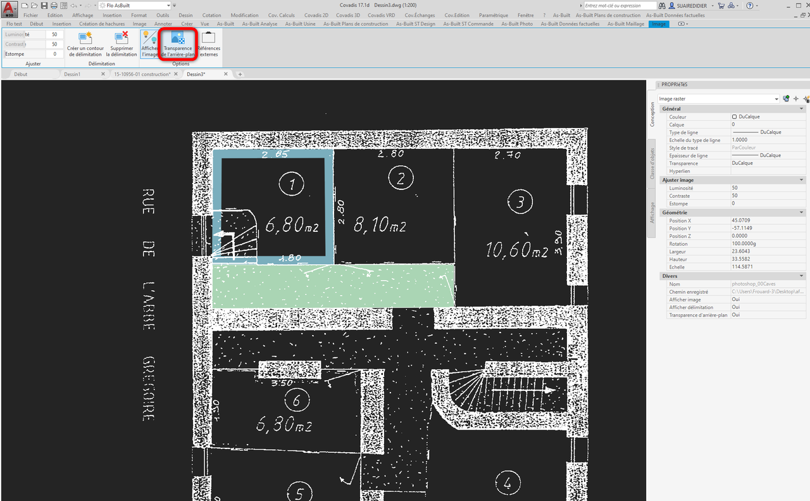
Task: Click the Rotation value 100.0000g
Action: click(x=769, y=244)
